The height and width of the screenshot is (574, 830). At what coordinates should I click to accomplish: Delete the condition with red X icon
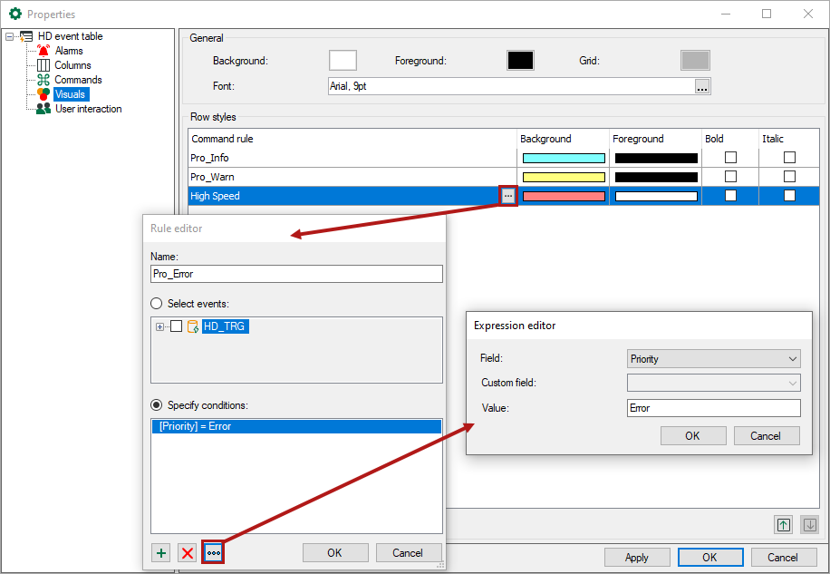point(187,553)
